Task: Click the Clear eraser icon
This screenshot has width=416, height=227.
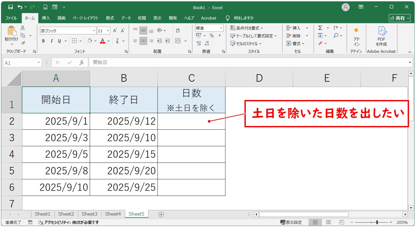Action: pos(320,43)
